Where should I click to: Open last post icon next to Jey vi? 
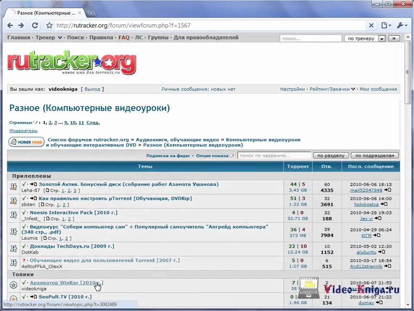pos(378,218)
